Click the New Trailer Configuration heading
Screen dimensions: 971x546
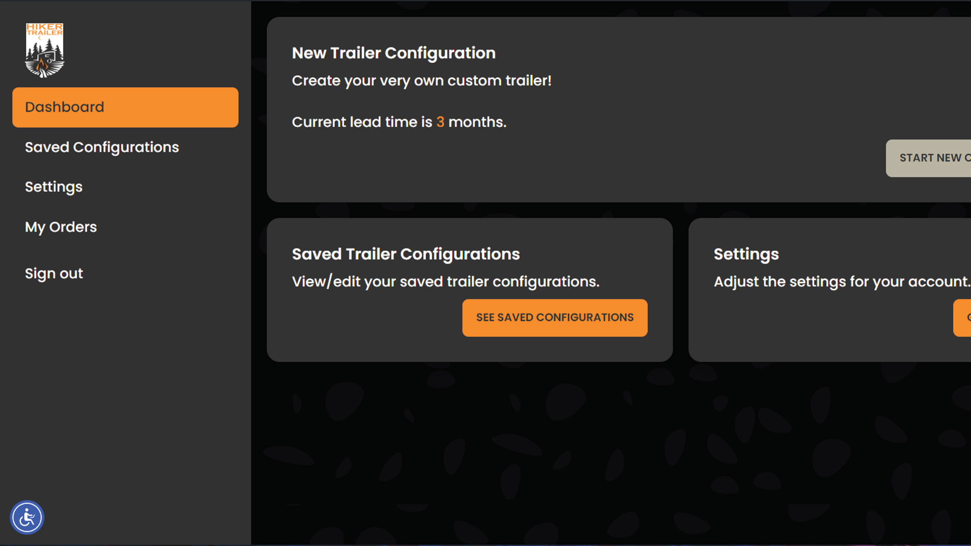tap(393, 53)
